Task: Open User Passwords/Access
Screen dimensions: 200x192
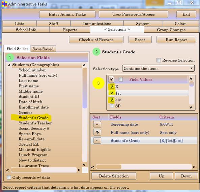Action: click(x=134, y=14)
